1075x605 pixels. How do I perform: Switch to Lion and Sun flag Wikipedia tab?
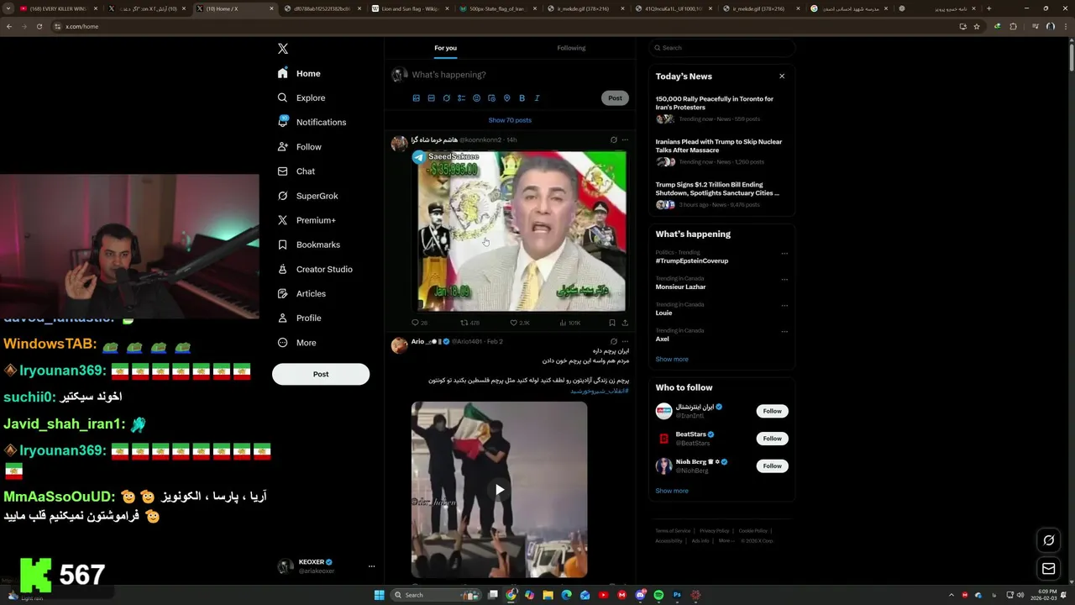tap(410, 8)
